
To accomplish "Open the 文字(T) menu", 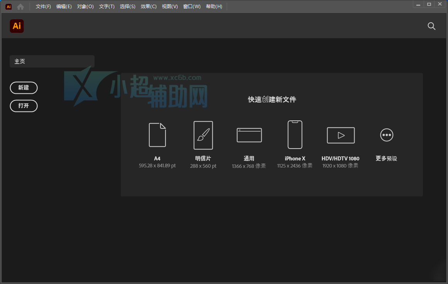I will point(107,7).
